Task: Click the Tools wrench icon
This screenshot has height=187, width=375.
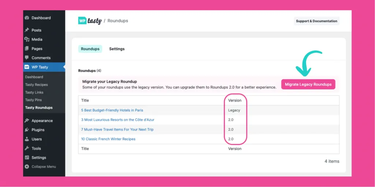Action: point(27,148)
